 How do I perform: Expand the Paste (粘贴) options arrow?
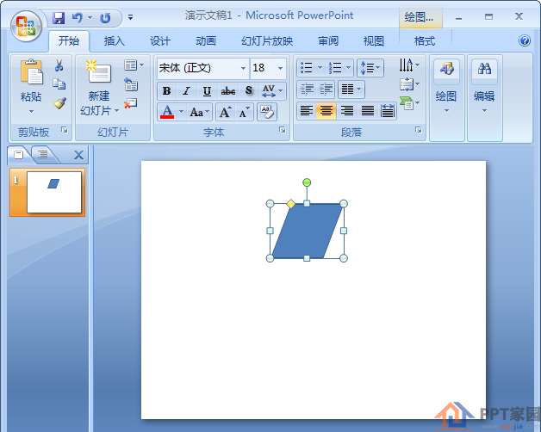tap(31, 111)
